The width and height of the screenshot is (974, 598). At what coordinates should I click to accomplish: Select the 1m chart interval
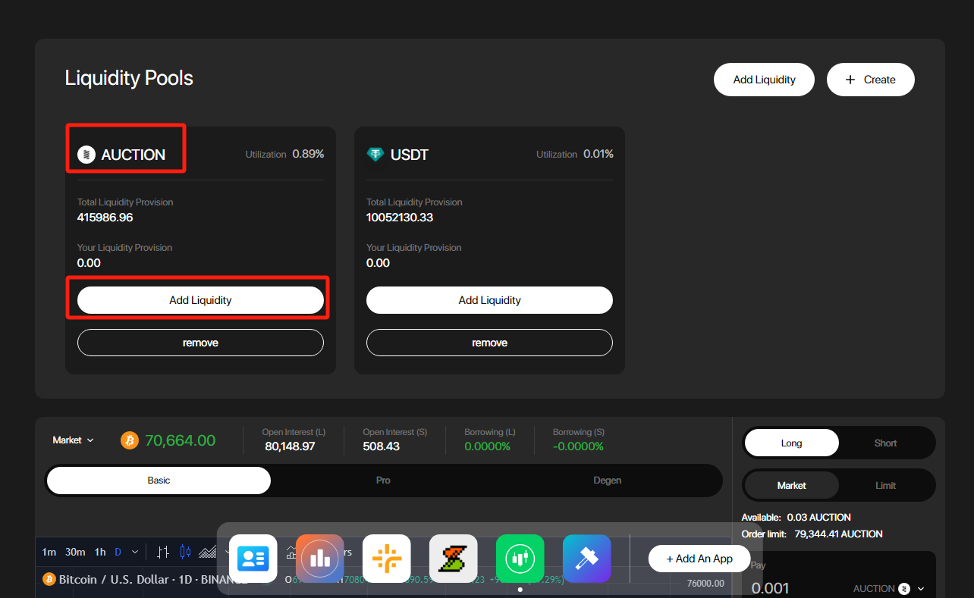(49, 552)
